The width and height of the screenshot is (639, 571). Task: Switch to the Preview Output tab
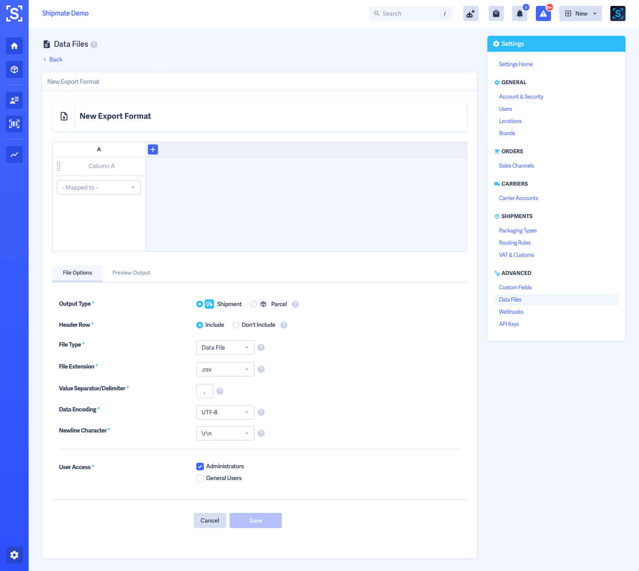click(x=131, y=273)
